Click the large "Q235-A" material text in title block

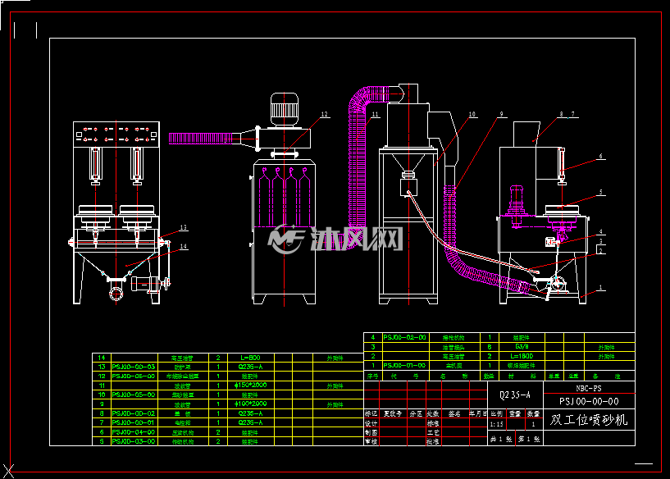[515, 395]
